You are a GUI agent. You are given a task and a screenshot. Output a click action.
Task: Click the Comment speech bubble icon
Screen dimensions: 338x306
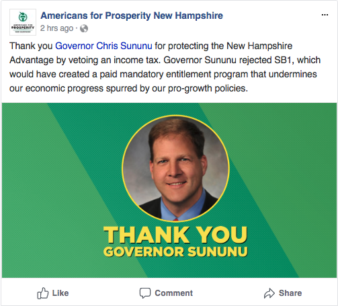pyautogui.click(x=145, y=293)
